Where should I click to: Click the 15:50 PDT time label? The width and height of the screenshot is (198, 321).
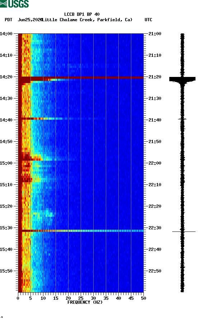[x=6, y=271]
